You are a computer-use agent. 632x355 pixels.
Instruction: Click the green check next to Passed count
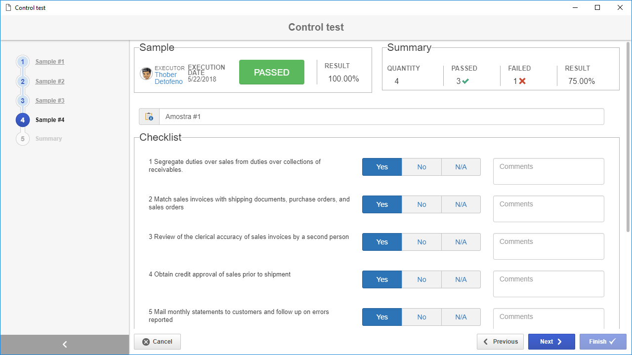[465, 81]
